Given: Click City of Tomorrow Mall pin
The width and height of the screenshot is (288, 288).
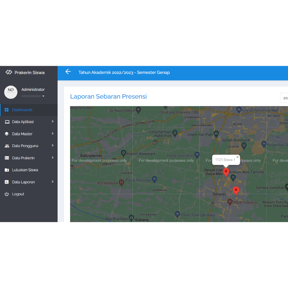Looking at the screenshot, I should 239,110.
